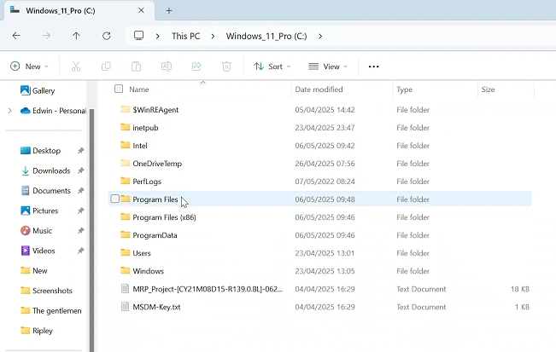Open the See more ellipsis menu
The image size is (556, 352).
(x=373, y=66)
